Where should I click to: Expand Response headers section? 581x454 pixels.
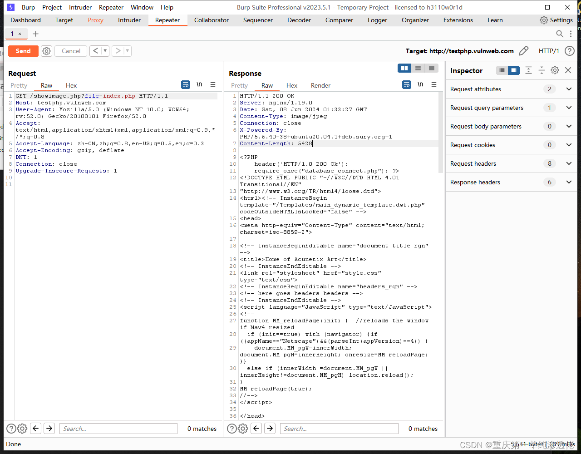pyautogui.click(x=569, y=182)
